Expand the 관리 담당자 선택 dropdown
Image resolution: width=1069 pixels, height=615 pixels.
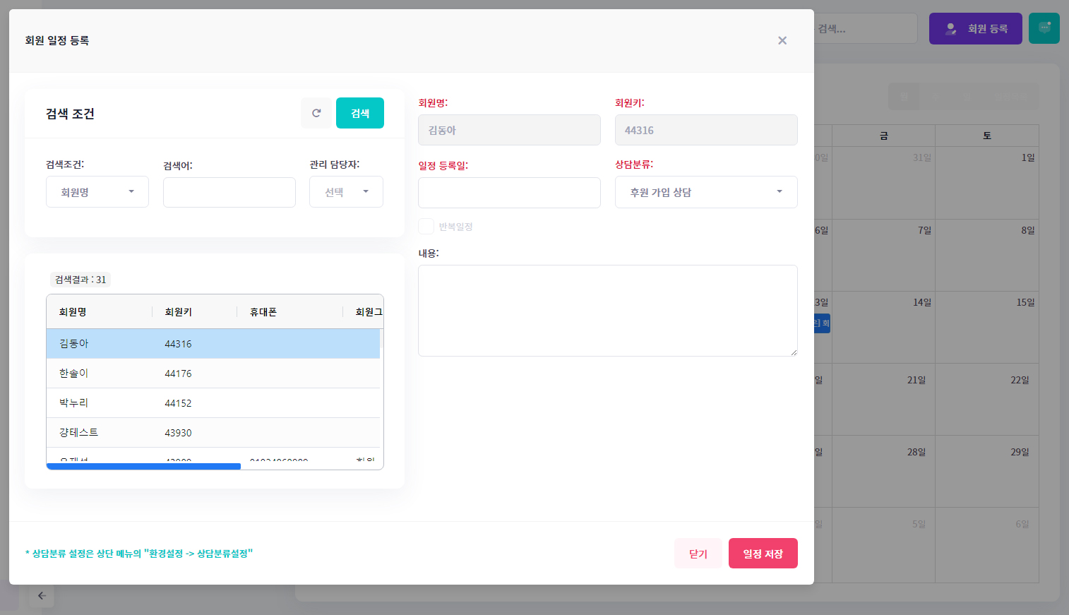click(x=346, y=192)
